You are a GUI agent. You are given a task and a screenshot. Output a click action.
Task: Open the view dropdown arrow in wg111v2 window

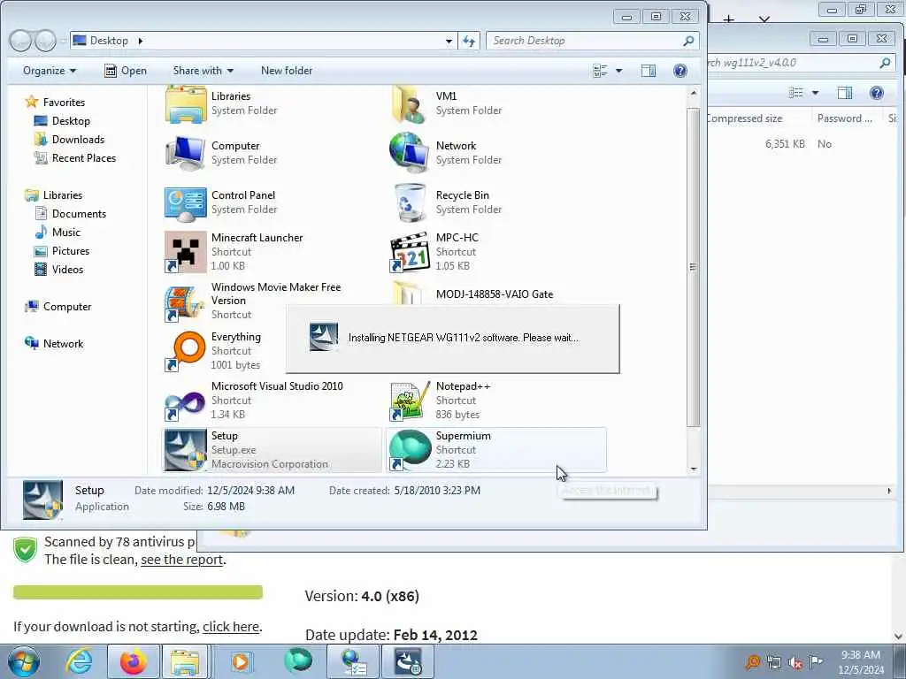point(815,93)
